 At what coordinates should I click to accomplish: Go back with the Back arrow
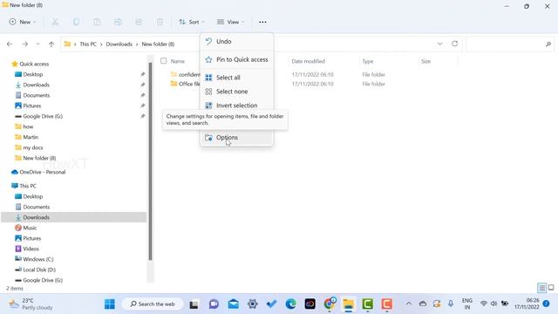10,44
